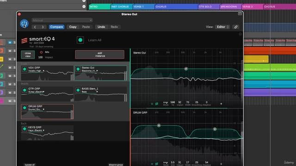Open DRUM GRP profile dropdown arrow
This screenshot has width=296, height=166.
[x=43, y=109]
